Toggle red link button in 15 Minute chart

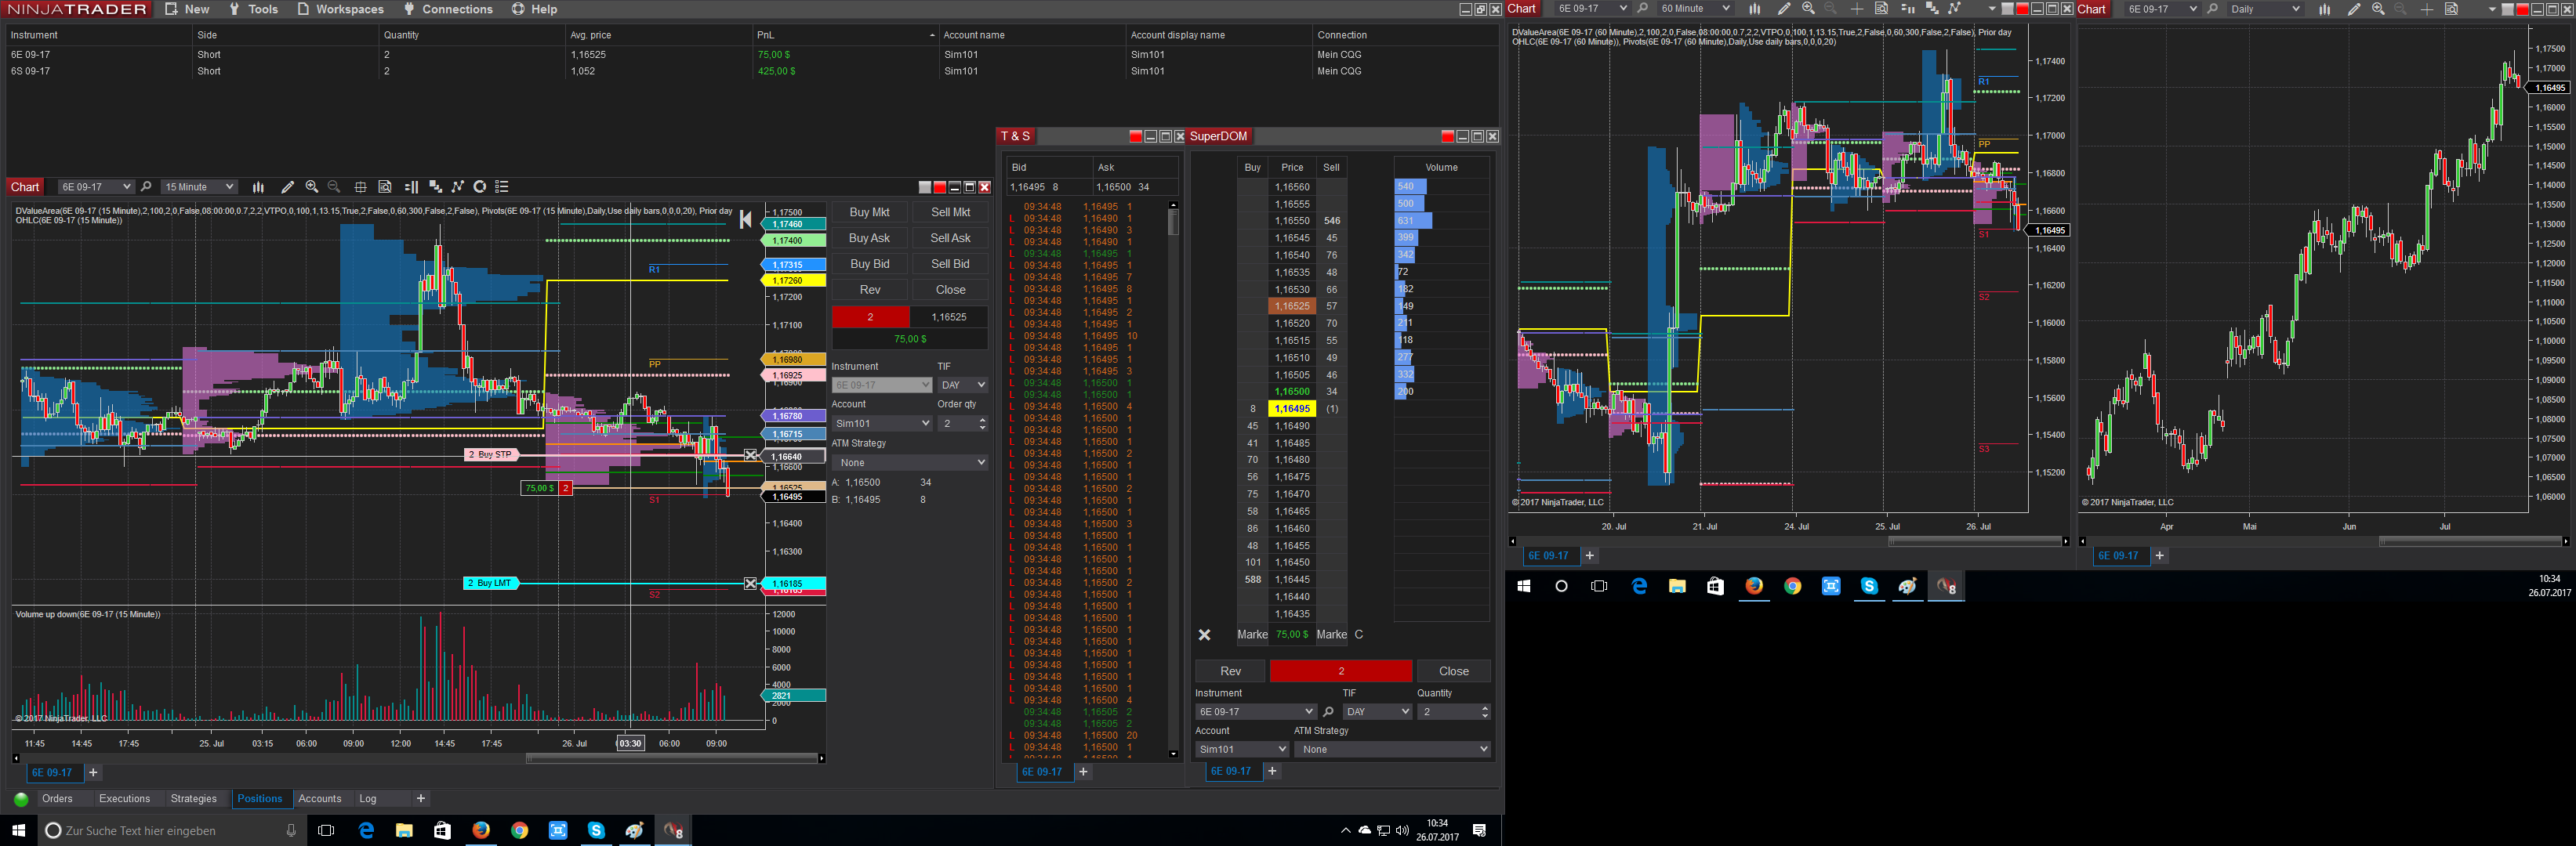click(x=939, y=186)
